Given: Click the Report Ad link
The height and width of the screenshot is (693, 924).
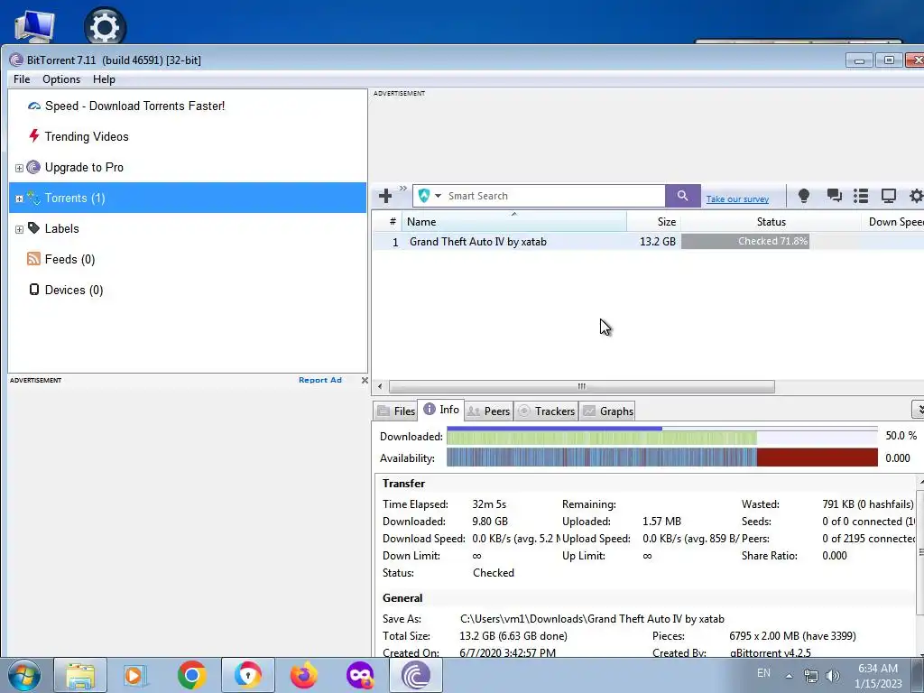Looking at the screenshot, I should coord(320,380).
